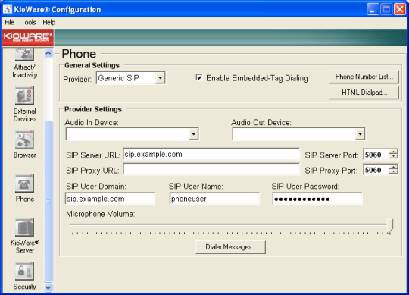Open the KioWare Server section icon
The height and width of the screenshot is (295, 409).
(24, 227)
